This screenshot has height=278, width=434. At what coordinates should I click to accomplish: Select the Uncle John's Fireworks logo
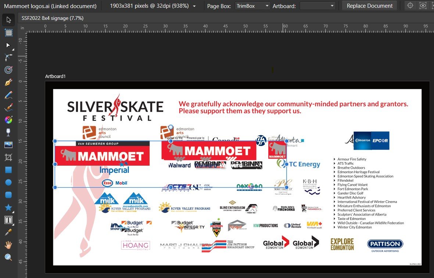pyautogui.click(x=284, y=208)
